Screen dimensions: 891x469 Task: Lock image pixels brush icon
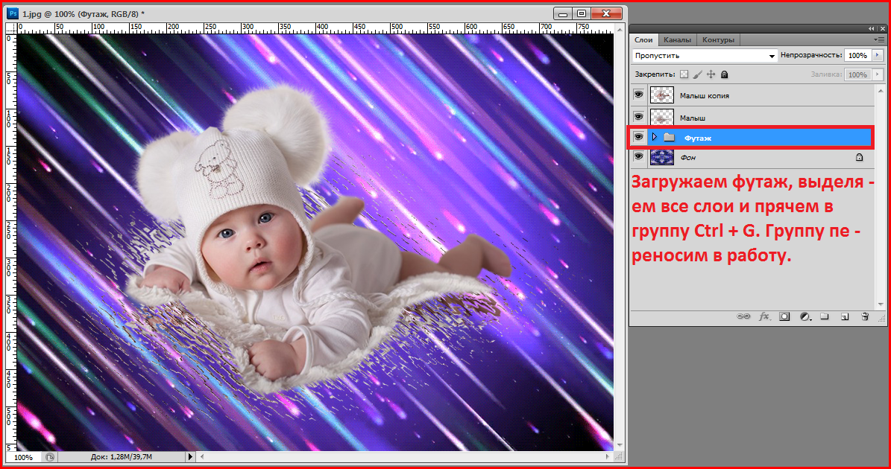[x=698, y=74]
